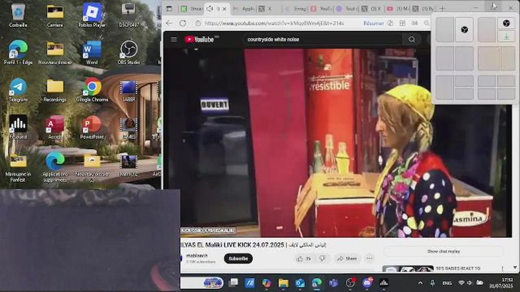This screenshot has height=292, width=520.
Task: Click Résumer in the address bar
Action: coord(373,23)
